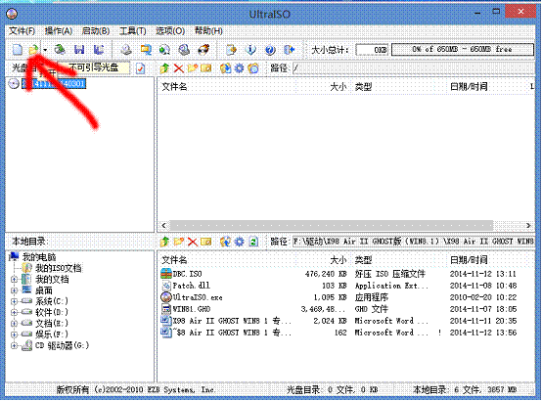Click the image Information (i) icon
The image size is (542, 401).
coord(250,50)
